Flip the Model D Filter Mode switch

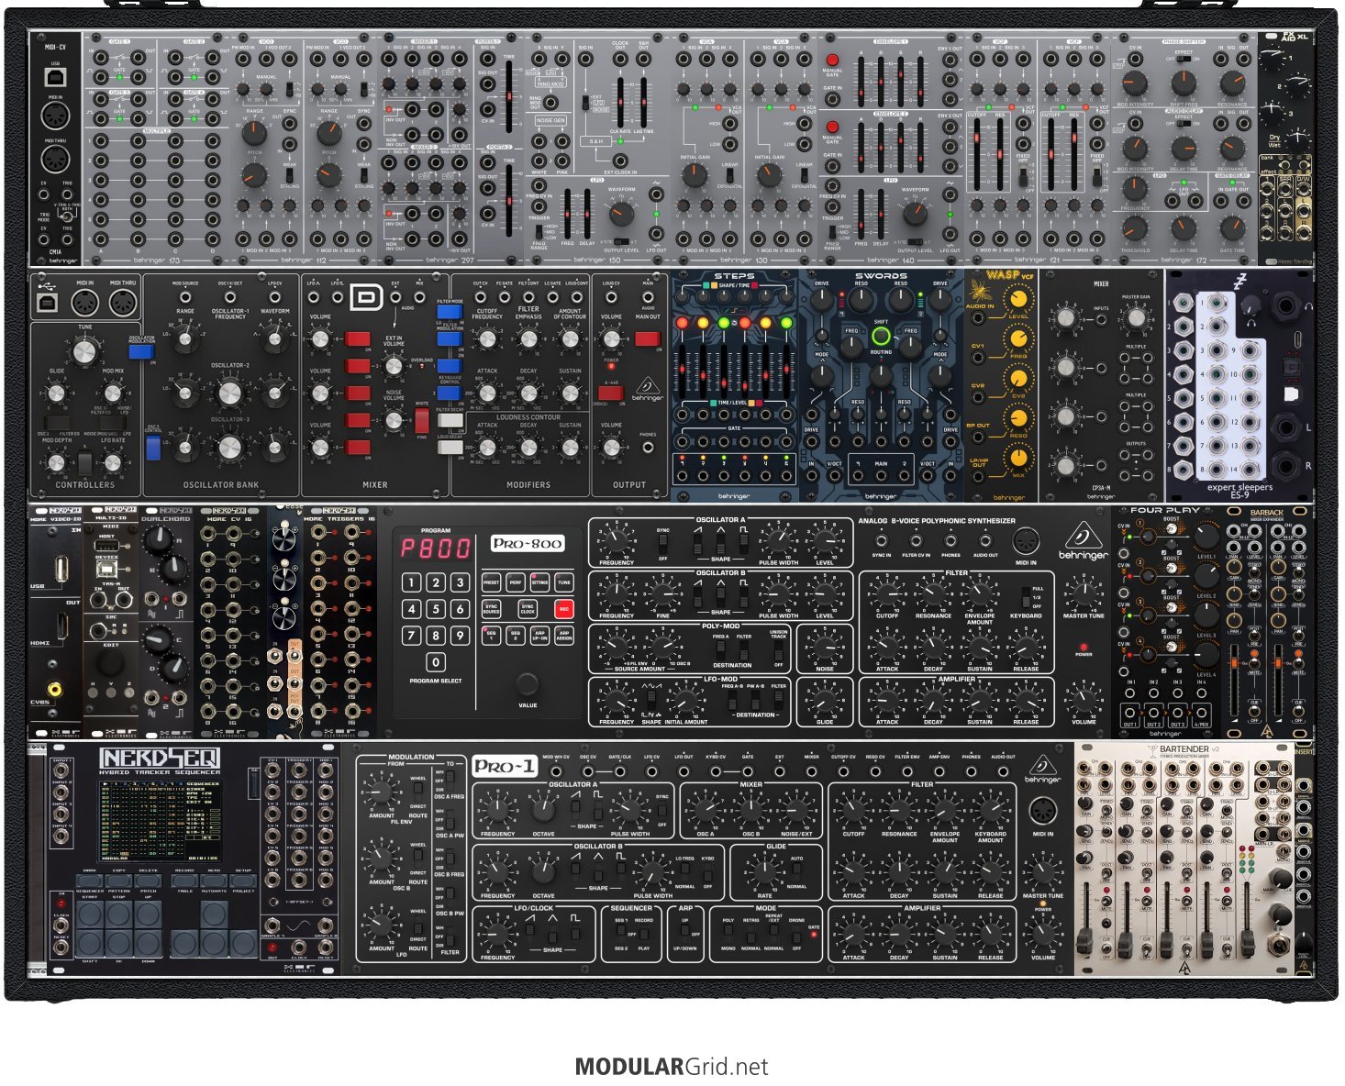pyautogui.click(x=449, y=314)
